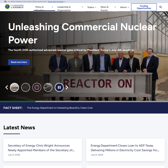Go to the previous carousel slide arrow
Image resolution: width=168 pixels, height=168 pixels.
pyautogui.click(x=7, y=87)
